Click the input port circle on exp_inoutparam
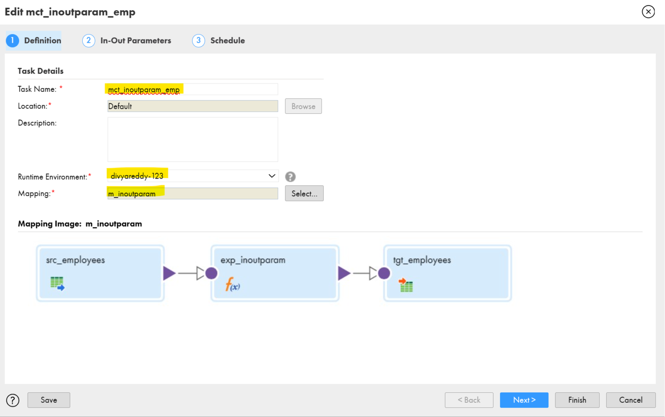 coord(211,273)
